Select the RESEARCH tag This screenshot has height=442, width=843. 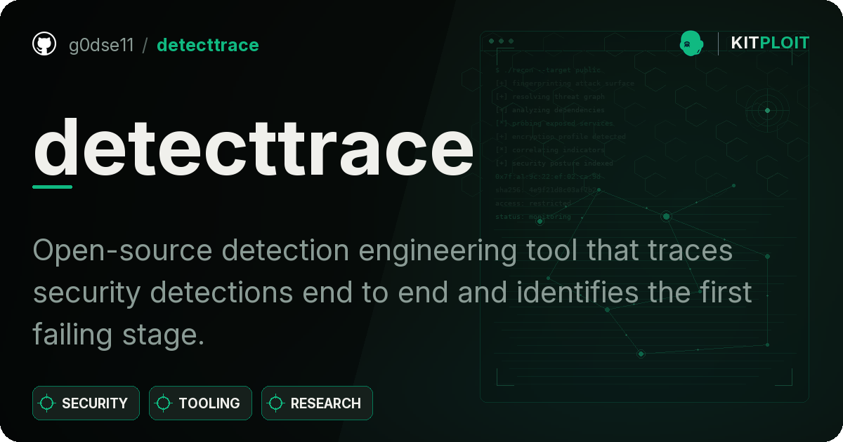(317, 403)
